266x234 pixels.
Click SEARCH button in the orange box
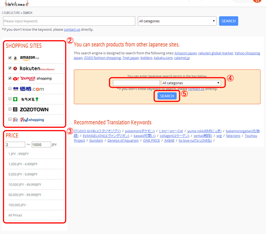coord(167,96)
